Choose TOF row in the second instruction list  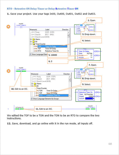tap(48, 93)
